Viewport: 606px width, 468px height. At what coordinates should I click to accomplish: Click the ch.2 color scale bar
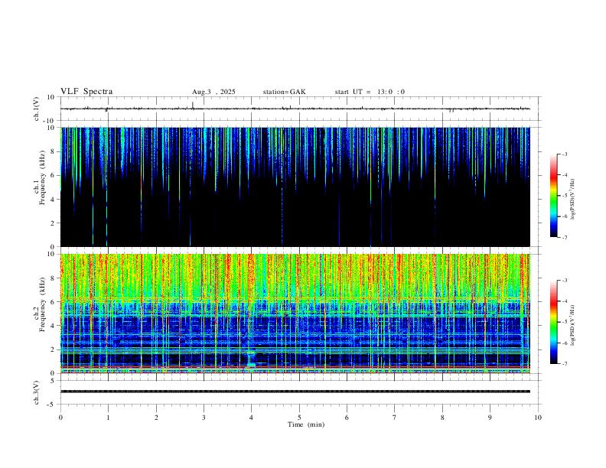[554, 322]
